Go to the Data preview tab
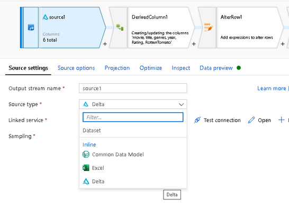Image resolution: width=289 pixels, height=211 pixels. tap(216, 68)
